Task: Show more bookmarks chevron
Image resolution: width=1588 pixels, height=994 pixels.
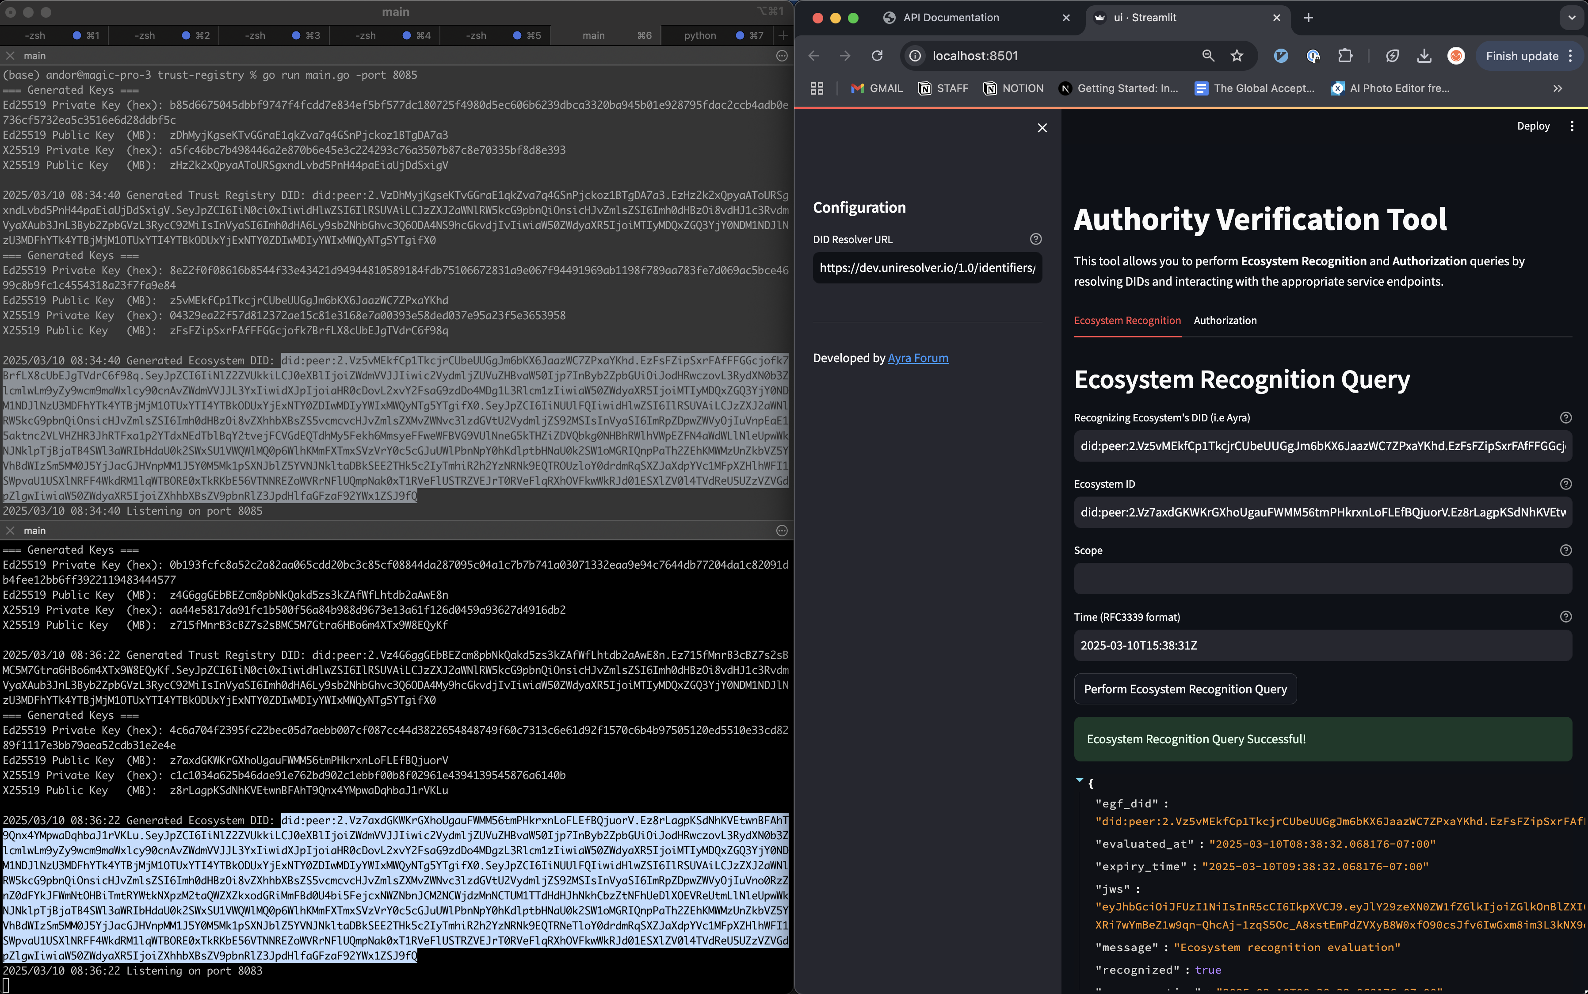Action: point(1558,88)
